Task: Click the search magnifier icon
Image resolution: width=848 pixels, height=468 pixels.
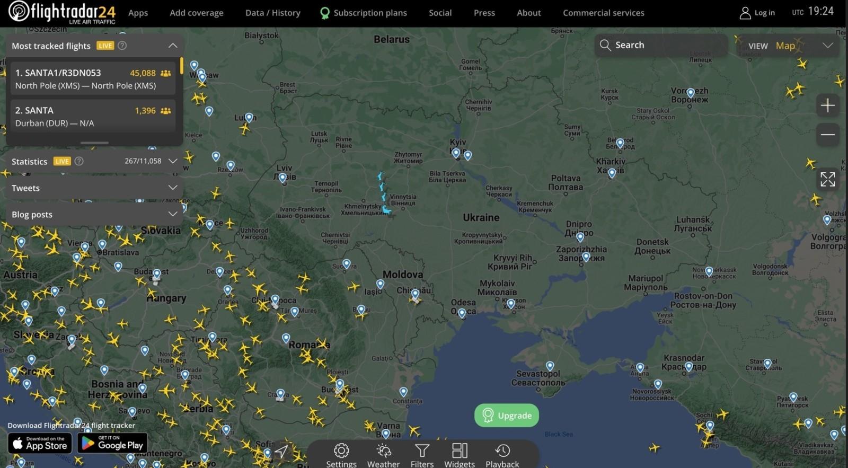Action: [605, 45]
